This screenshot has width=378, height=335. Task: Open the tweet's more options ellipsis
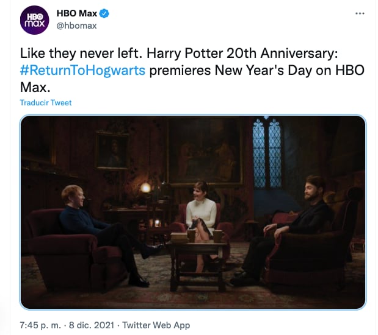coord(361,13)
